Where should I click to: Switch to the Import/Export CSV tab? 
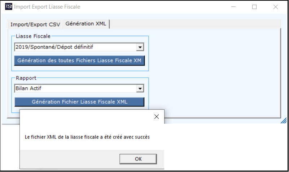(35, 24)
